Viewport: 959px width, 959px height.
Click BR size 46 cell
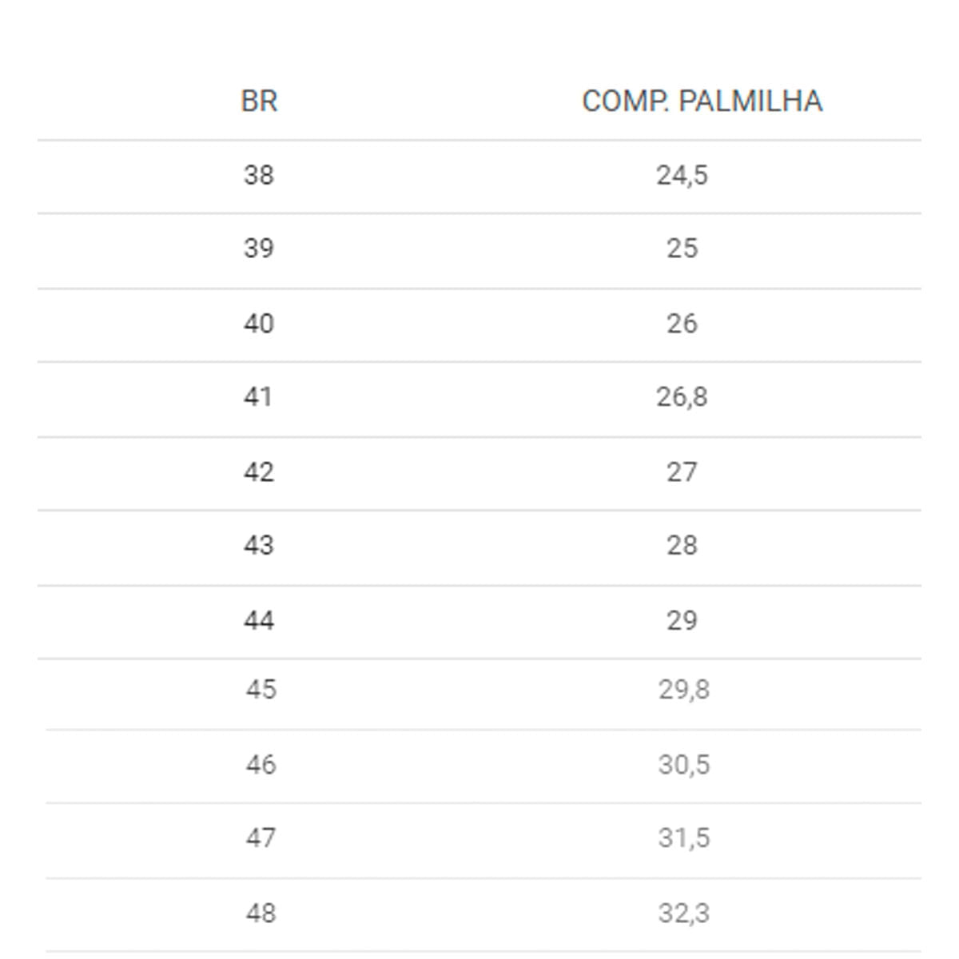coord(261,765)
